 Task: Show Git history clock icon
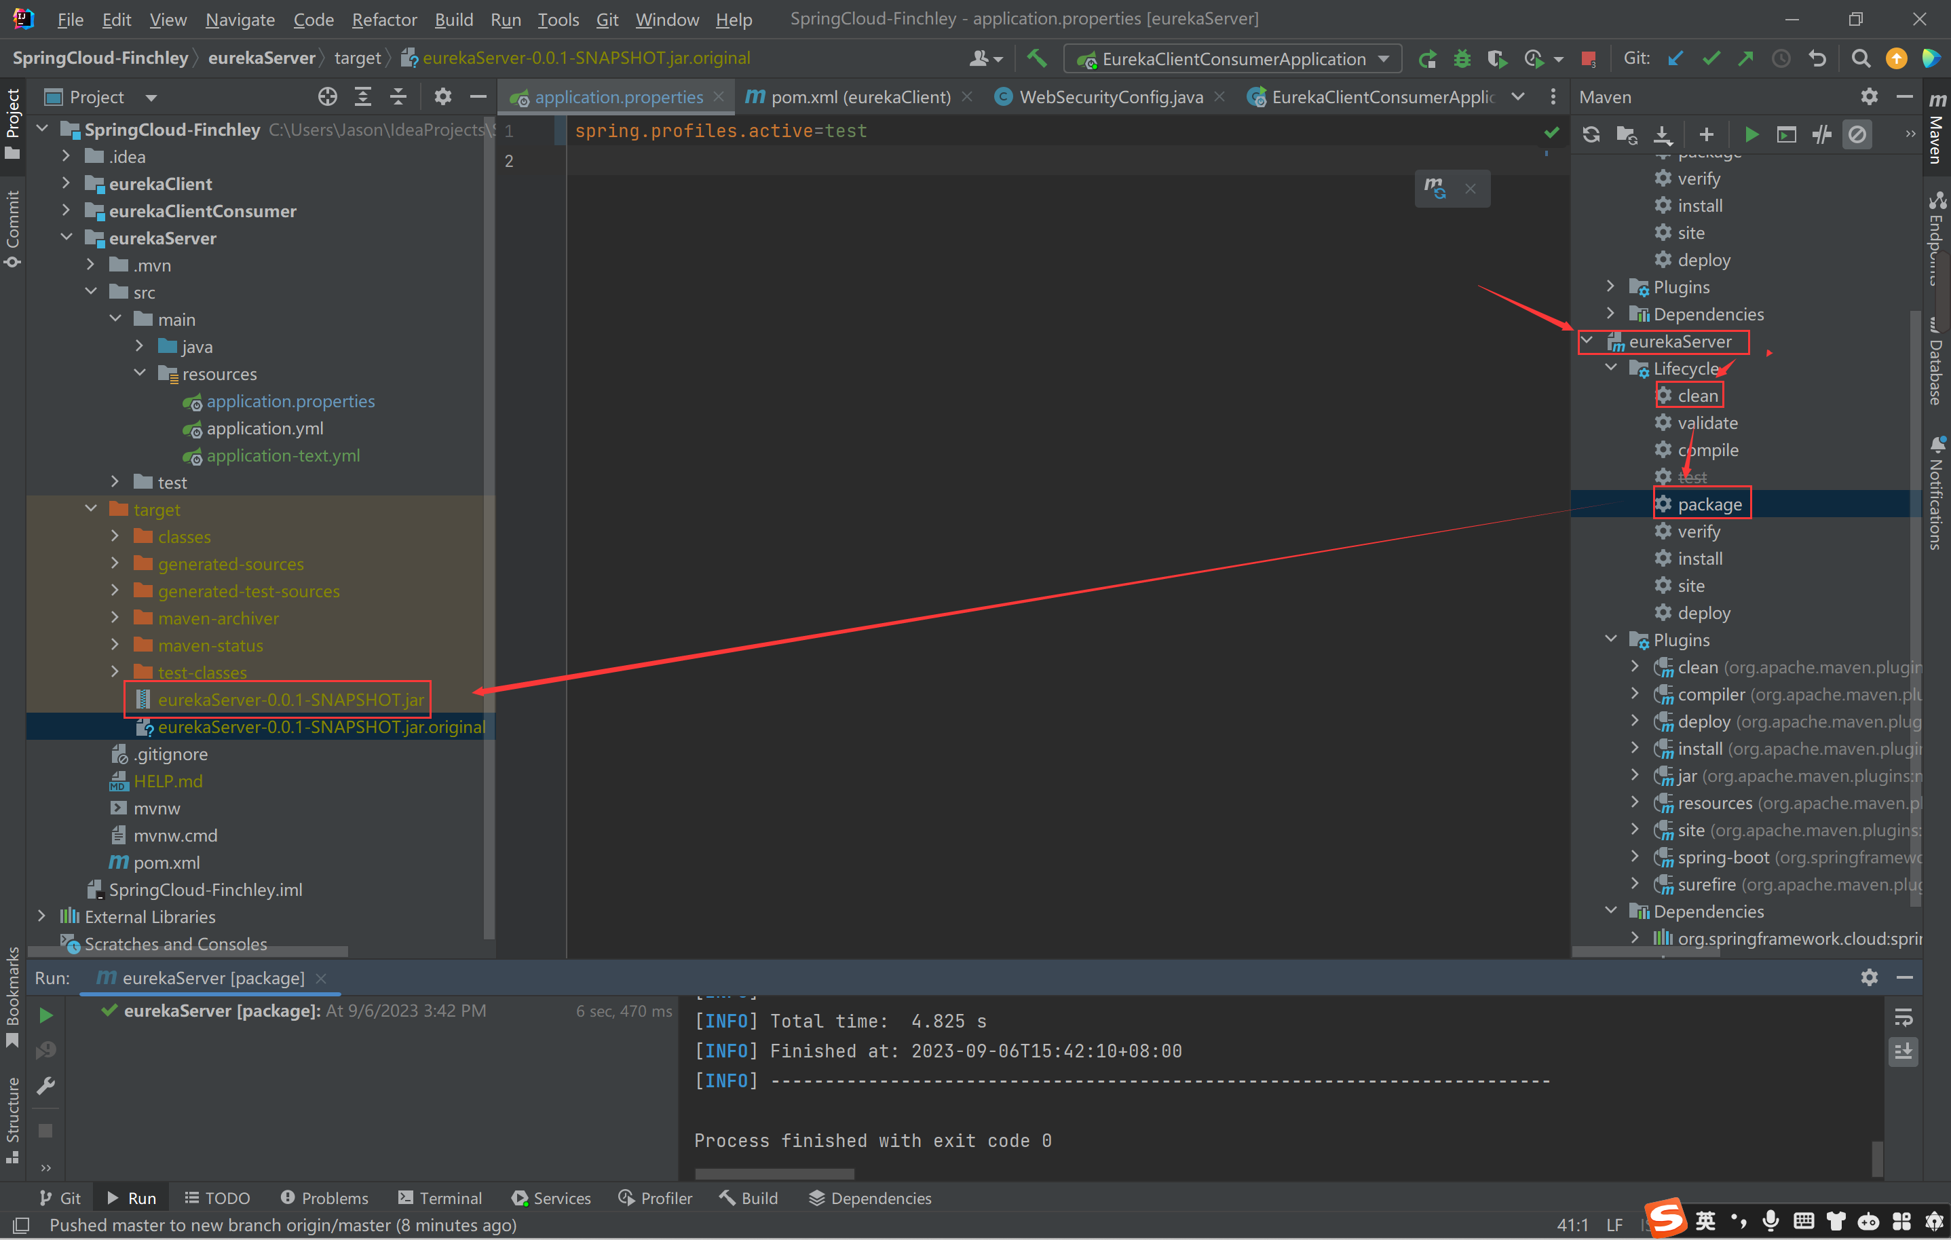(x=1781, y=58)
